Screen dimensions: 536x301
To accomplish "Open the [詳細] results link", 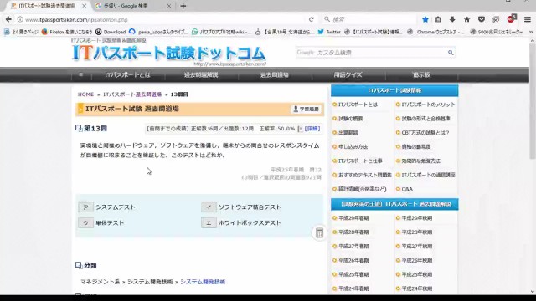I will point(312,129).
